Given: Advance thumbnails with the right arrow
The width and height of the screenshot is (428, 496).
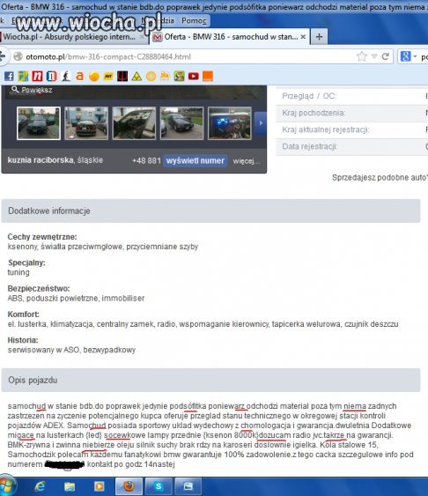Looking at the screenshot, I should 261,123.
